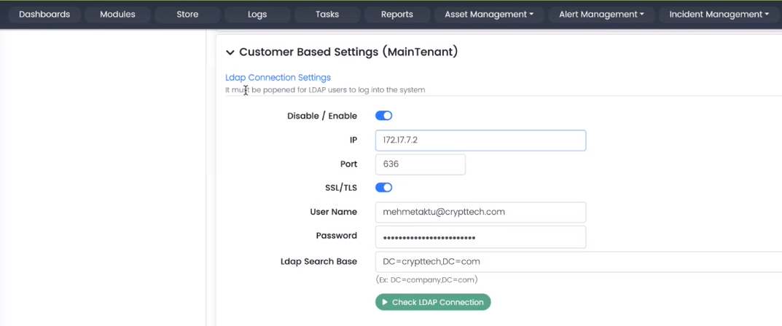Open the Tasks page
Image resolution: width=782 pixels, height=326 pixels.
point(327,15)
